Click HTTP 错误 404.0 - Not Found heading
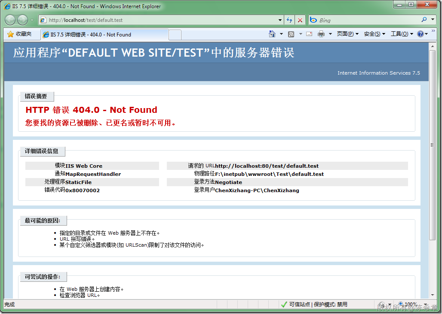442x314 pixels. click(x=91, y=110)
